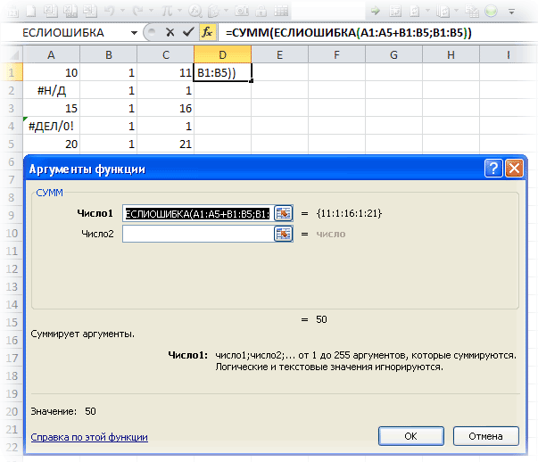
Task: Select cell C1 containing 11
Action: coord(165,72)
